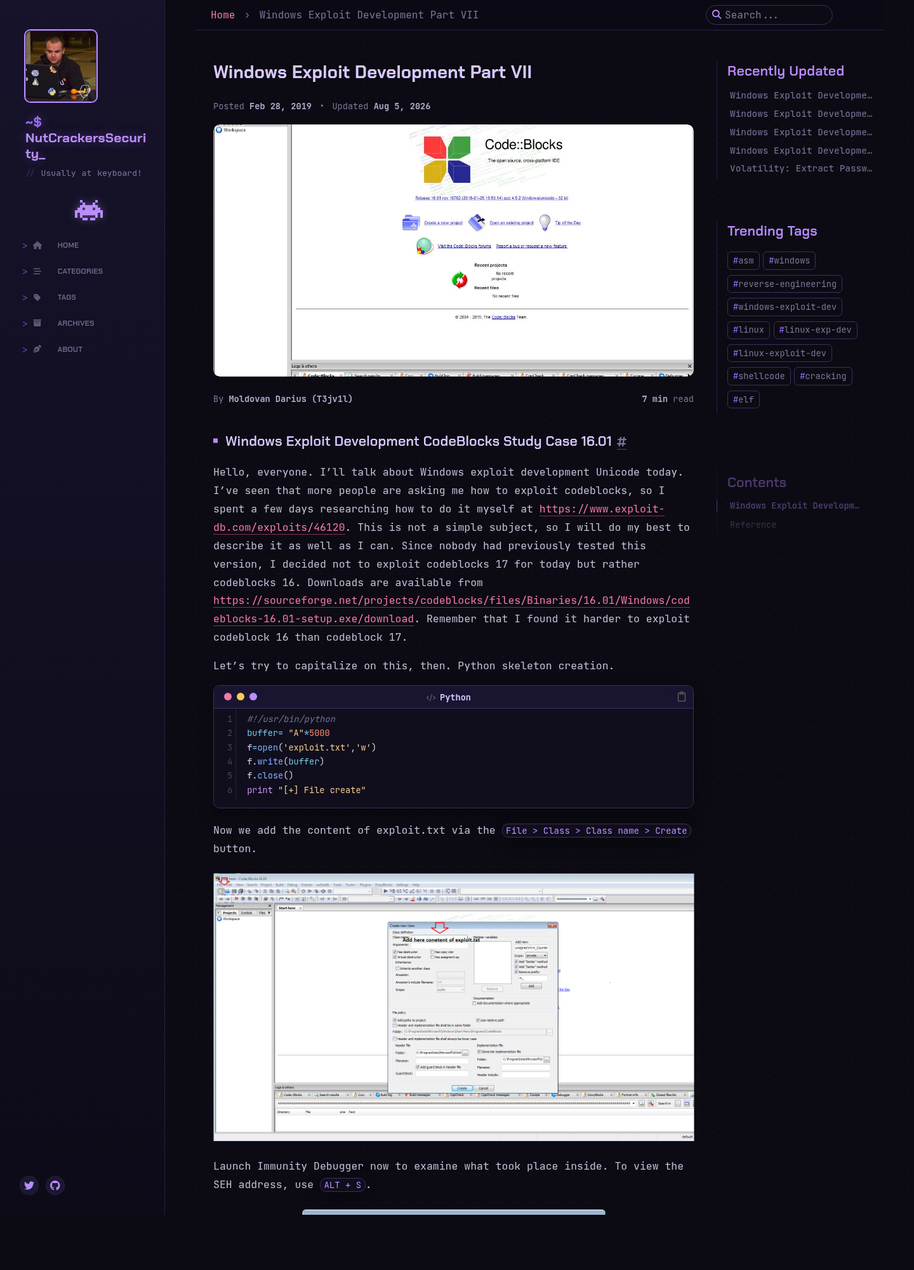The height and width of the screenshot is (1270, 914).
Task: Click the Search input field
Action: pyautogui.click(x=769, y=15)
